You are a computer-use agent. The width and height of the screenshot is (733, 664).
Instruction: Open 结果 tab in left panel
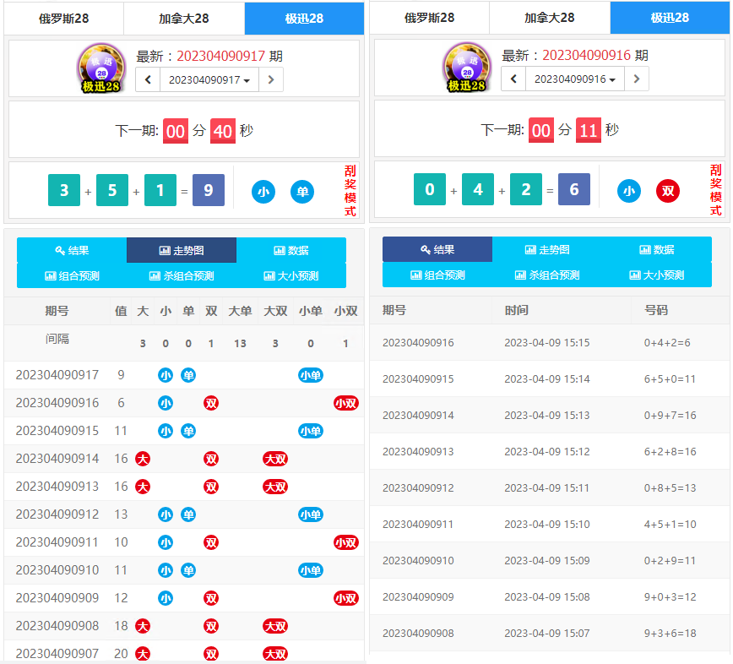coord(72,250)
